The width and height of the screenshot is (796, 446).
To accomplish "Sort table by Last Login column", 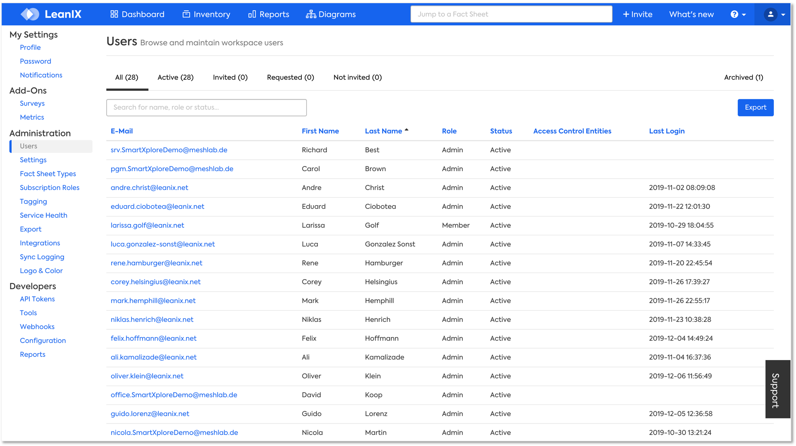I will tap(666, 131).
